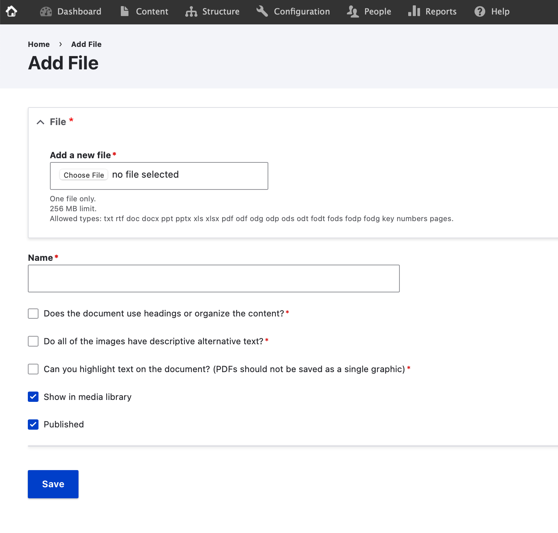558x533 pixels.
Task: Check the descriptive alternative text checkbox
Action: click(x=33, y=341)
